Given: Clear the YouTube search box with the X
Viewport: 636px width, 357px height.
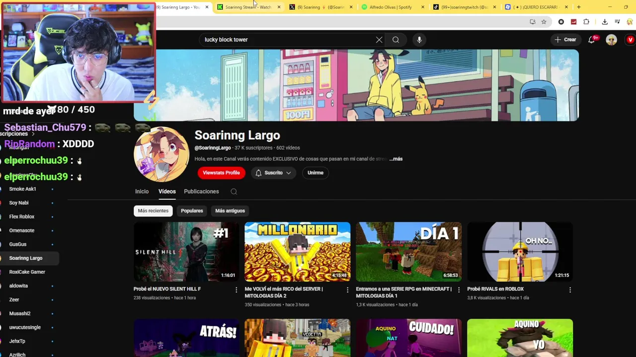Looking at the screenshot, I should pos(379,40).
